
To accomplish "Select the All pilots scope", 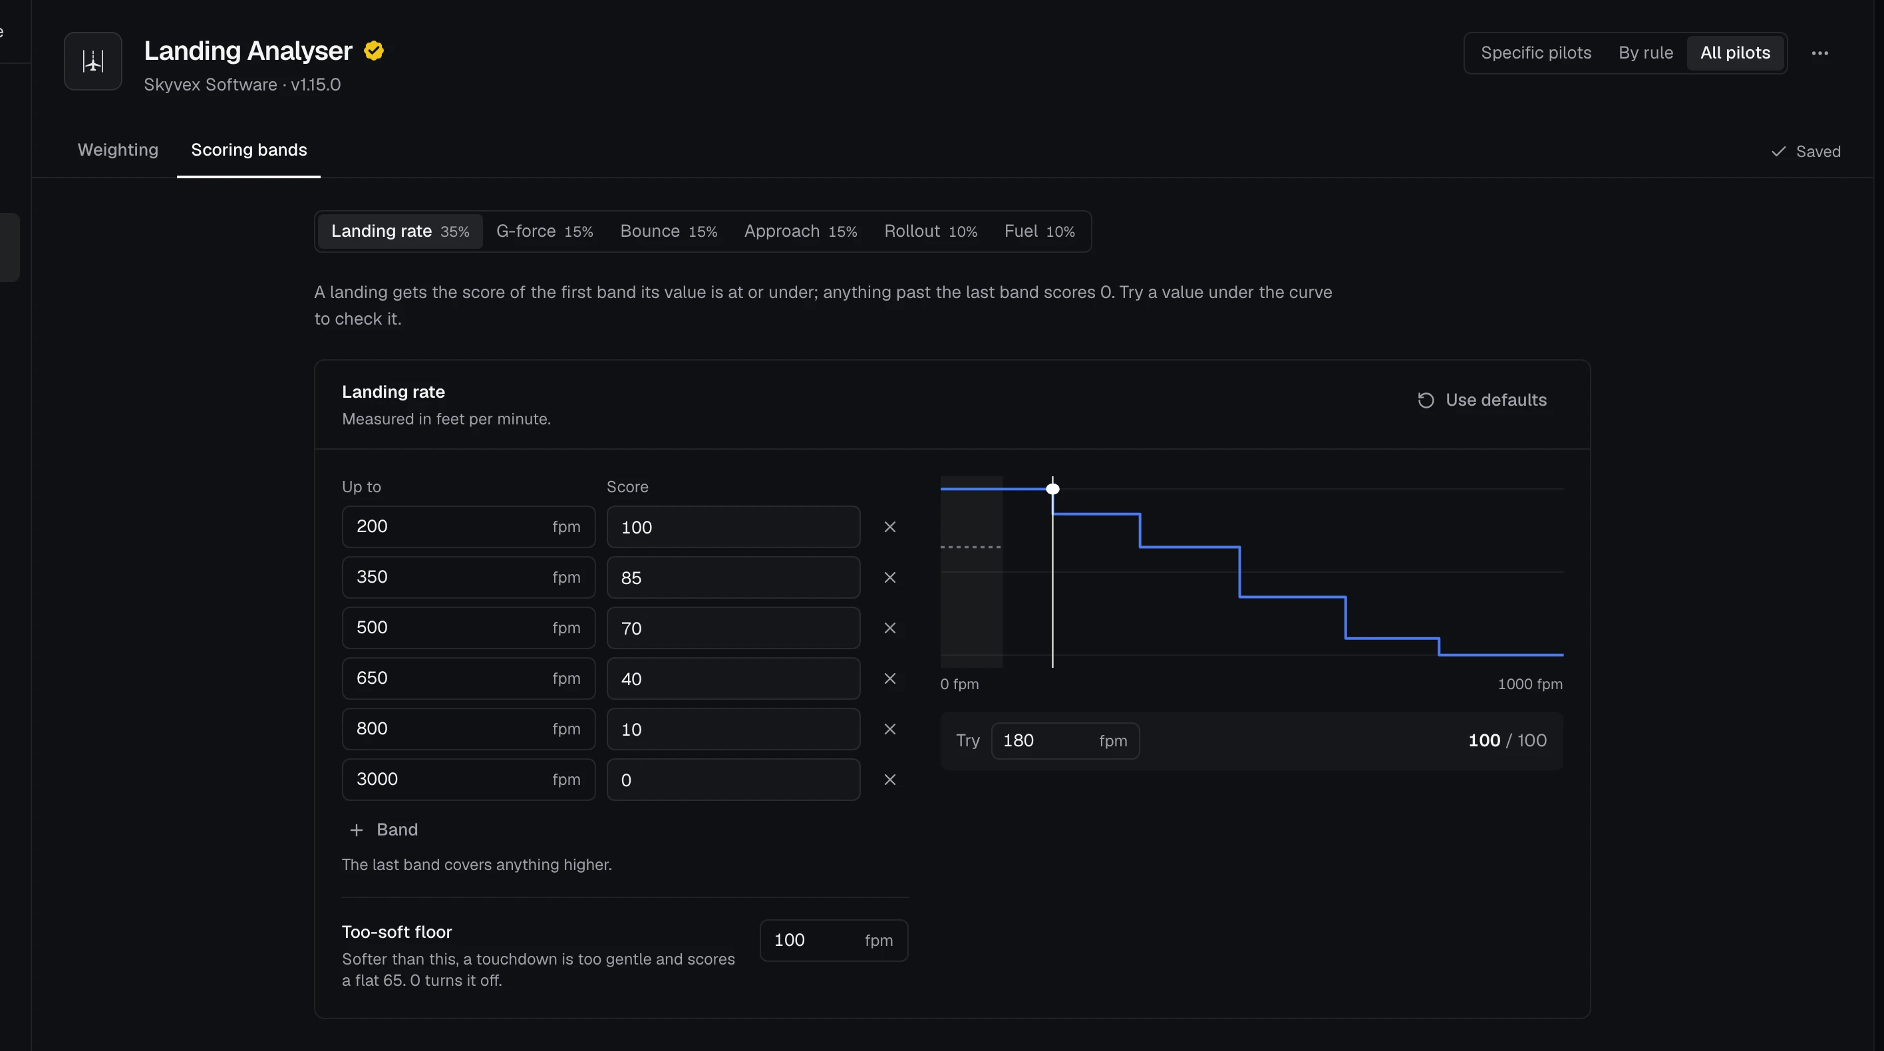I will 1735,53.
